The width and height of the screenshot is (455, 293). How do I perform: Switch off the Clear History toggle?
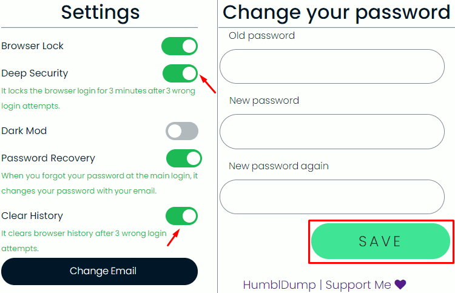coord(181,216)
